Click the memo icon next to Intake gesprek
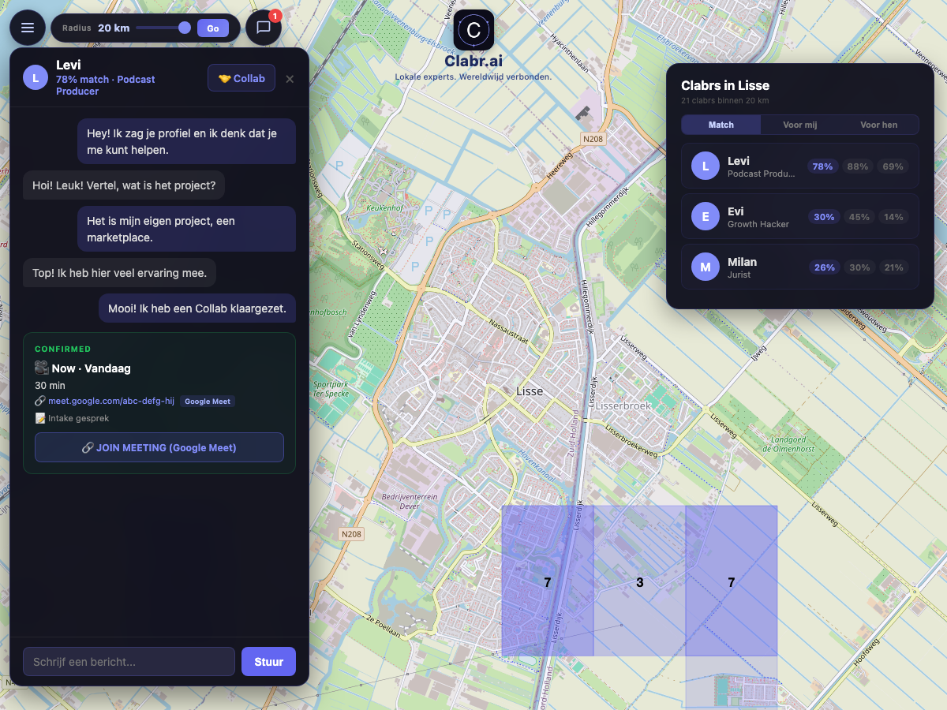 click(x=42, y=418)
